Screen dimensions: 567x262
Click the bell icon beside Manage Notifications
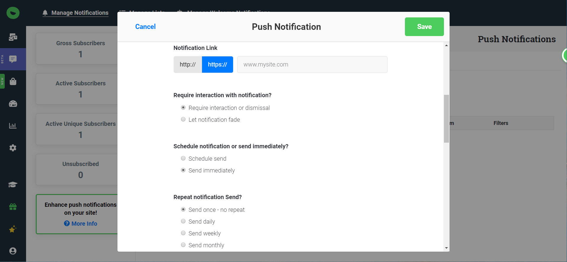pos(45,13)
